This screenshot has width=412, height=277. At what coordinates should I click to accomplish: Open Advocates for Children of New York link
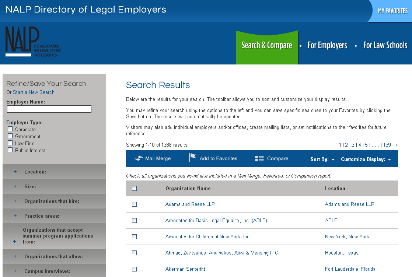coord(208,237)
